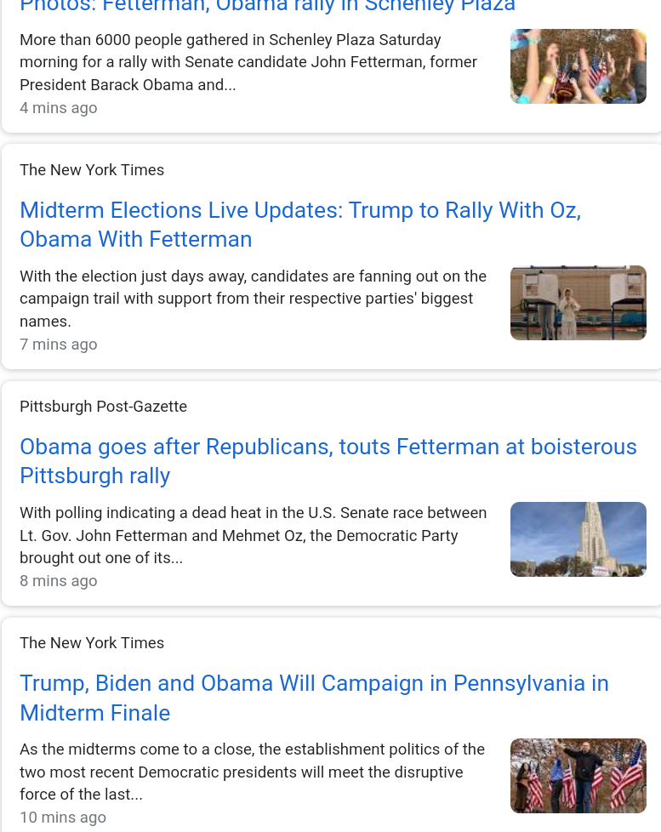Screen dimensions: 661x832
Task: Open the rally crowd thumbnail with raised hands
Action: 578,66
